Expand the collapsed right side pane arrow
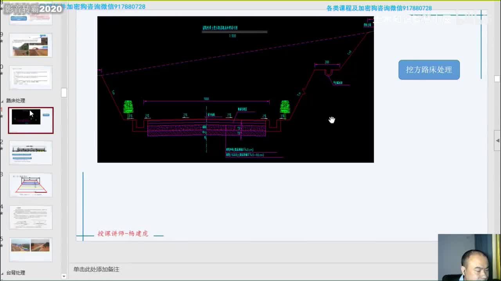The width and height of the screenshot is (501, 281). click(x=497, y=140)
